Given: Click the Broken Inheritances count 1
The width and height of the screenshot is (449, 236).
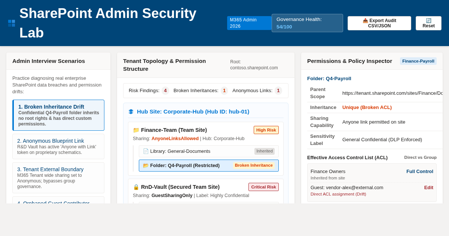Looking at the screenshot, I should coord(224,91).
